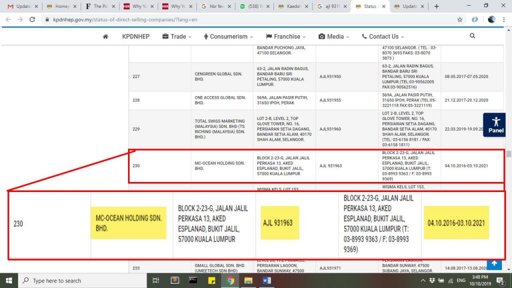Close the Homep tab
This screenshot has width=512, height=288.
click(75, 6)
